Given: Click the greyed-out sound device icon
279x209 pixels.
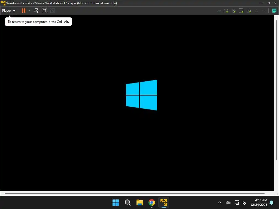Looking at the screenshot, I should point(256,11).
